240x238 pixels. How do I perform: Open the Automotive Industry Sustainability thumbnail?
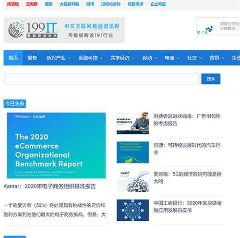(132, 152)
